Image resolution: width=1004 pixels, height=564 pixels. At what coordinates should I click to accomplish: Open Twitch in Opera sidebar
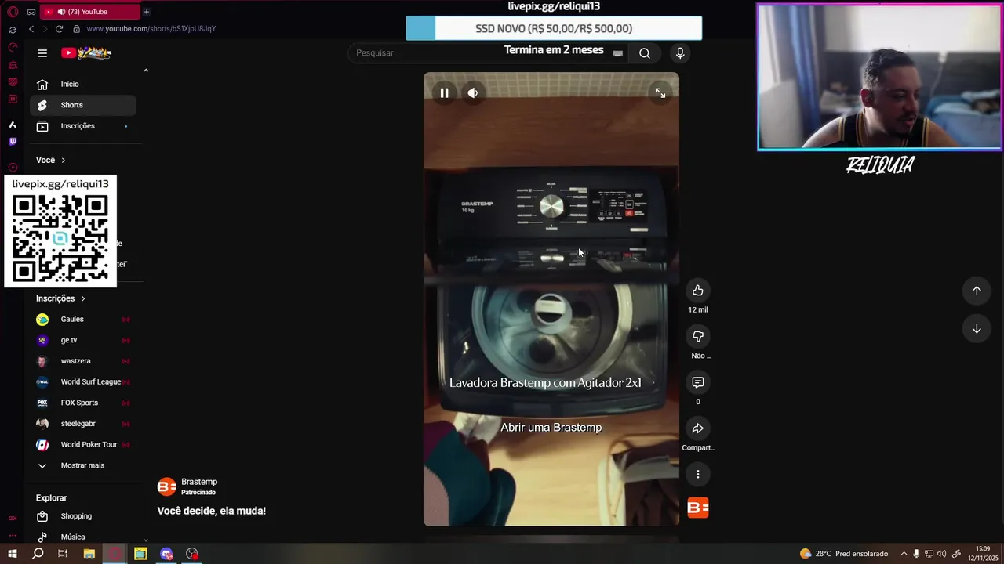13,142
